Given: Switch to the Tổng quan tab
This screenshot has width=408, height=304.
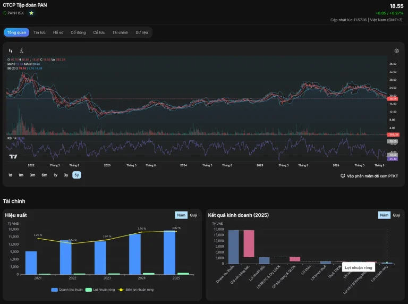Looking at the screenshot, I should point(16,32).
